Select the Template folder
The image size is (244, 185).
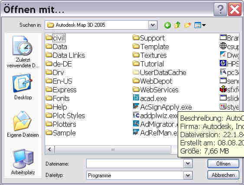[x=151, y=47]
